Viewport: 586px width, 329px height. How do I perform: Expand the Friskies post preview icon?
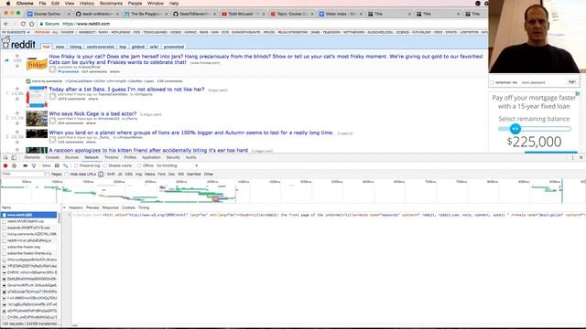point(52,69)
